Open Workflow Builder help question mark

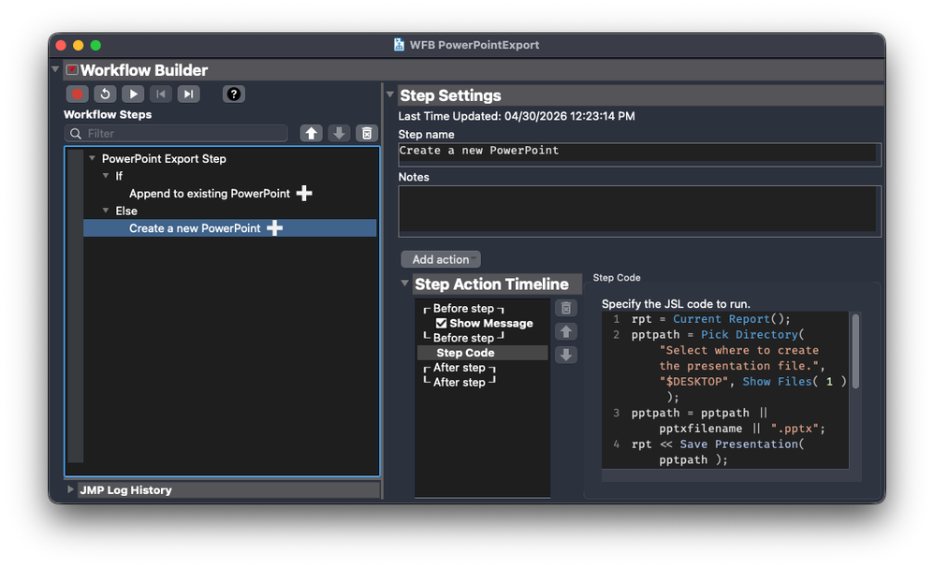234,95
